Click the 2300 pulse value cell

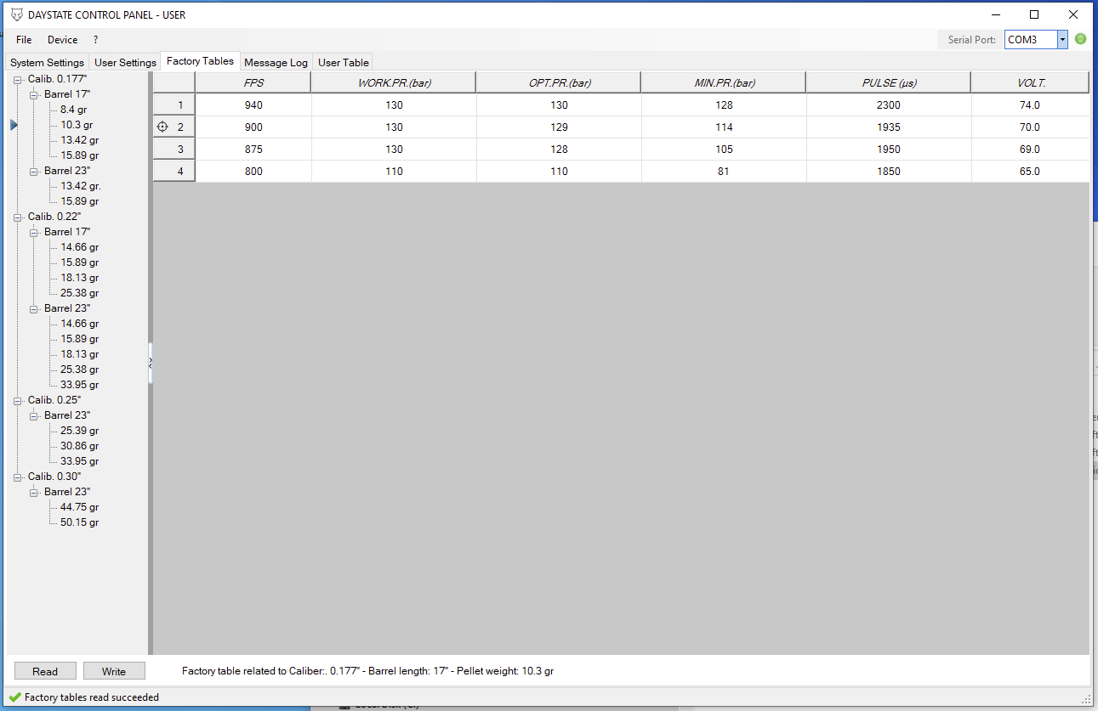(889, 105)
